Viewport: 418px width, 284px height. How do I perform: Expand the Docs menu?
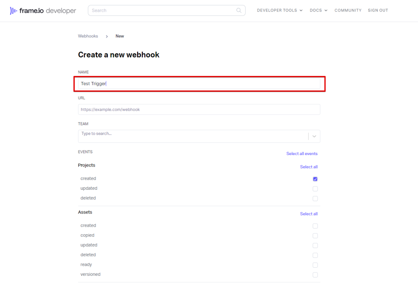[x=318, y=11]
